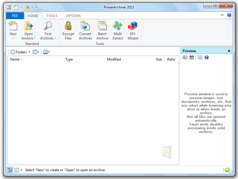
Task: Enable full-size preview mode
Action: coord(200,57)
